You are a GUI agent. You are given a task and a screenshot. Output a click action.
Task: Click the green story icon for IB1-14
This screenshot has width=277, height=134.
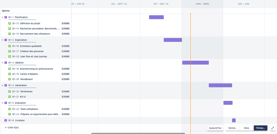pos(9,28)
